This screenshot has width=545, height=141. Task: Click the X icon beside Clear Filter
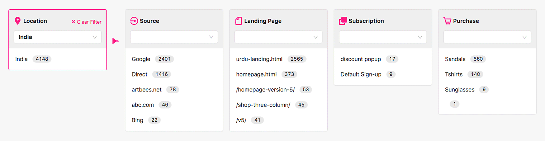[x=74, y=22]
